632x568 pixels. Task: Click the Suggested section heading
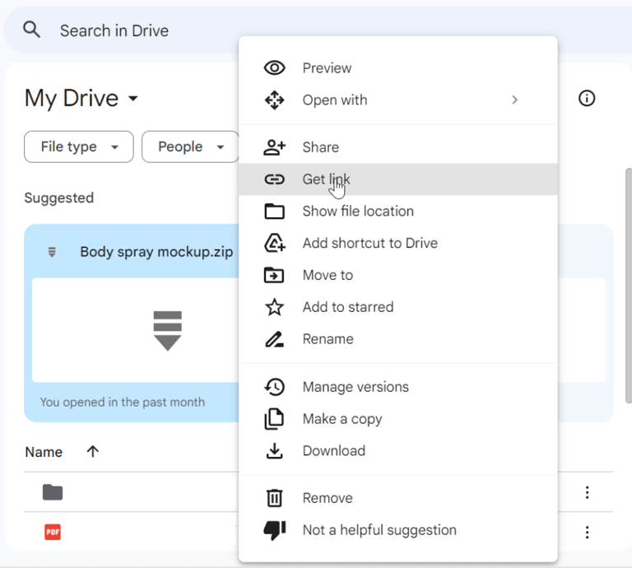pos(59,198)
